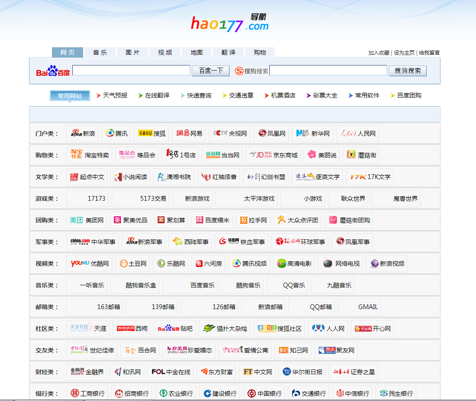Open the 17173 games link

tap(97, 199)
